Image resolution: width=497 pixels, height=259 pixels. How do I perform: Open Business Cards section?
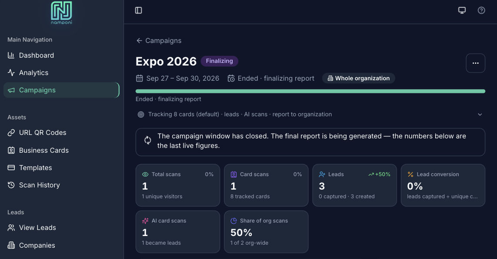61,150
